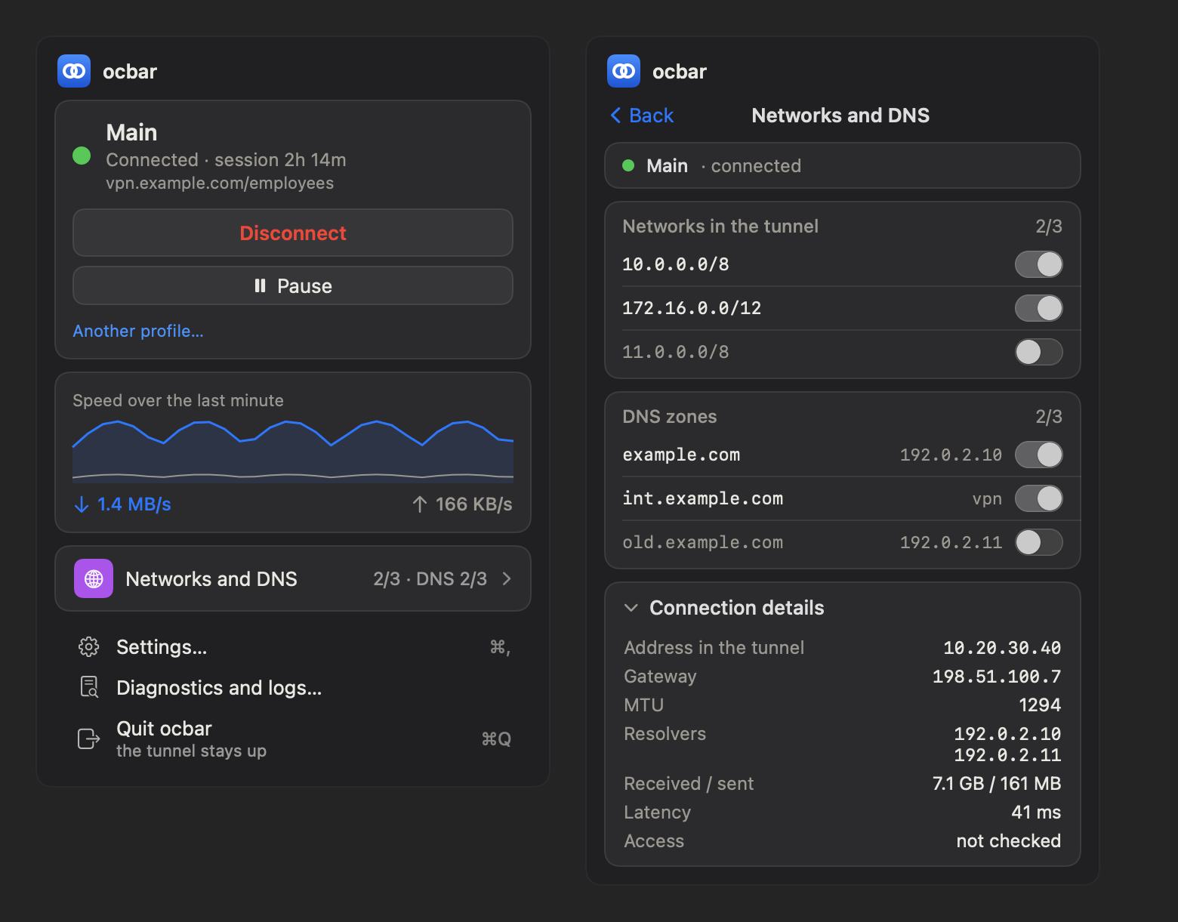
Task: Choose Another profile... link
Action: pyautogui.click(x=138, y=331)
